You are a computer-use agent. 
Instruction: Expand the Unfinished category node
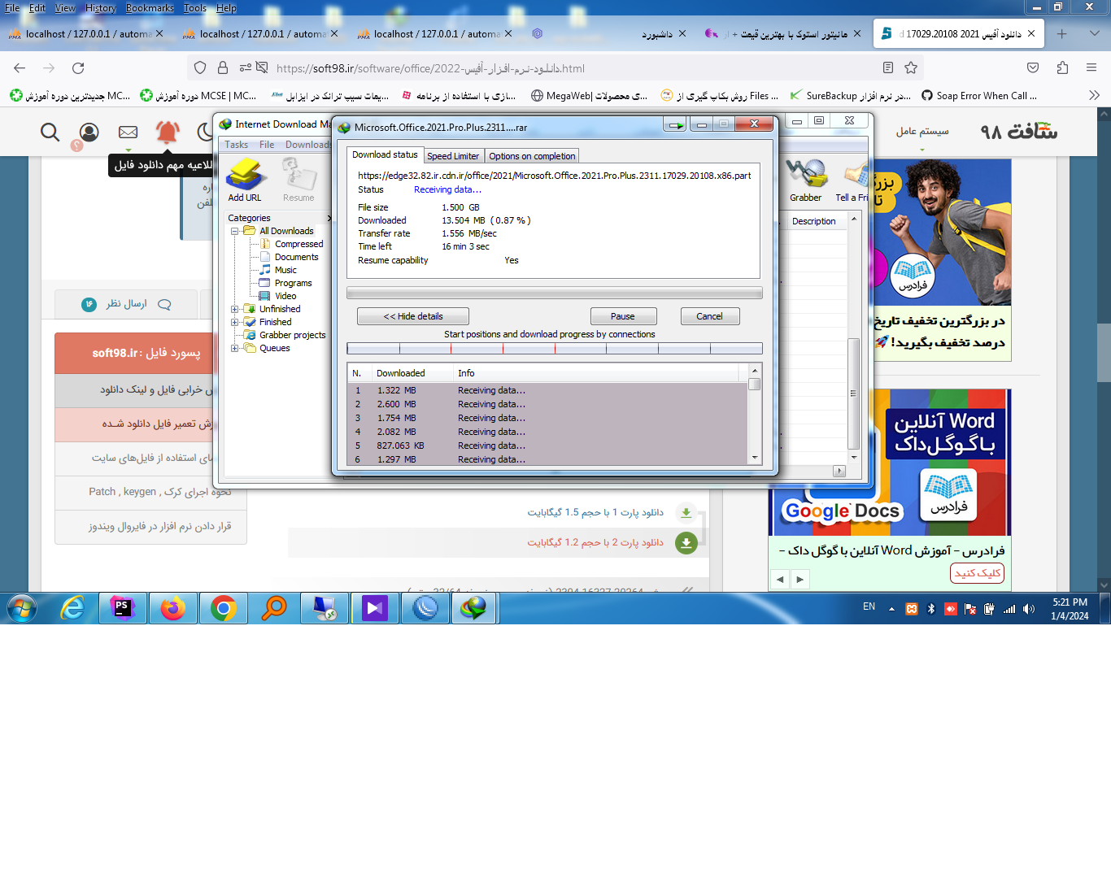click(x=235, y=309)
